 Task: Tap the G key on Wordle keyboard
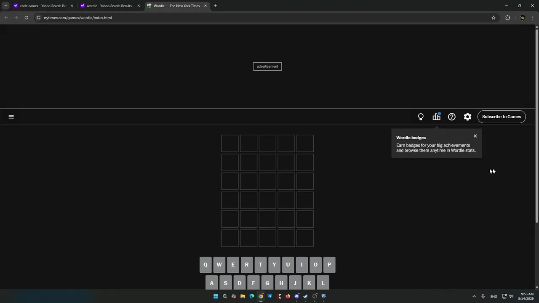[x=267, y=283]
